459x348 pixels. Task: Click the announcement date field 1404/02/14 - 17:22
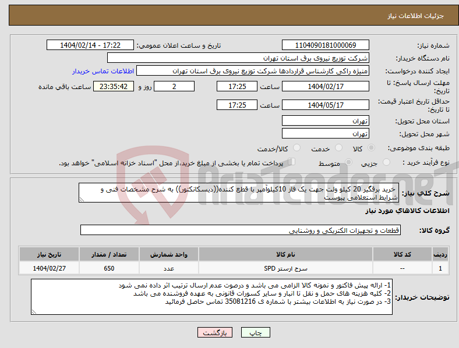[x=90, y=45]
